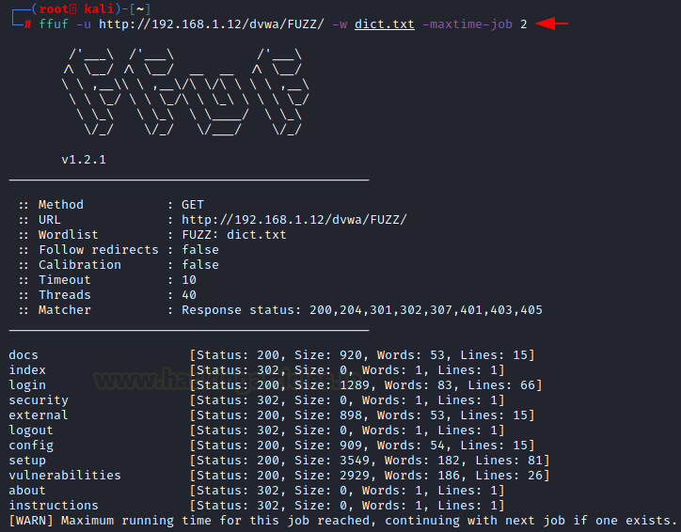The width and height of the screenshot is (681, 532).
Task: Click the docs result entry
Action: click(x=24, y=355)
